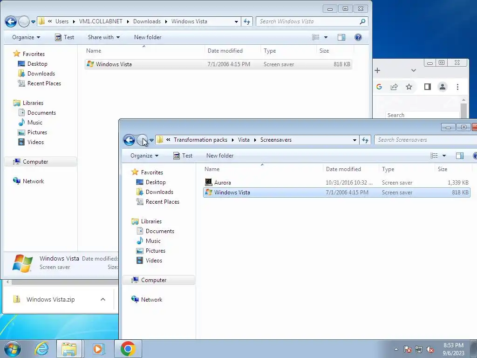Expand address bar history in Windows Vista window
The height and width of the screenshot is (358, 477).
pos(236,21)
